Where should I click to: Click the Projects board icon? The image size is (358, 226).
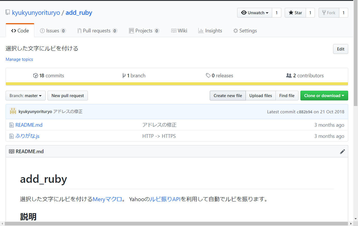tap(131, 31)
